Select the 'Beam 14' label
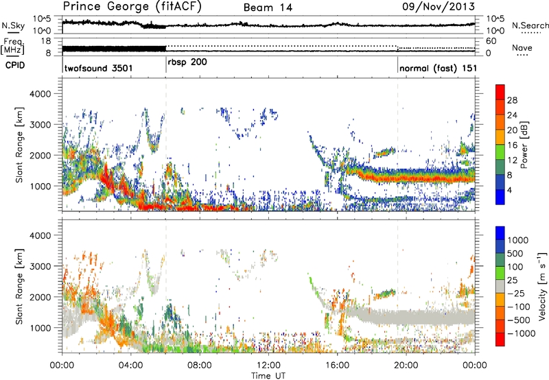This screenshot has width=549, height=380. click(268, 8)
